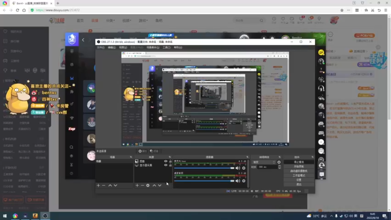Image resolution: width=391 pixels, height=220 pixels.
Task: Click the mixer panel vertical scrollbar
Action: click(248, 174)
